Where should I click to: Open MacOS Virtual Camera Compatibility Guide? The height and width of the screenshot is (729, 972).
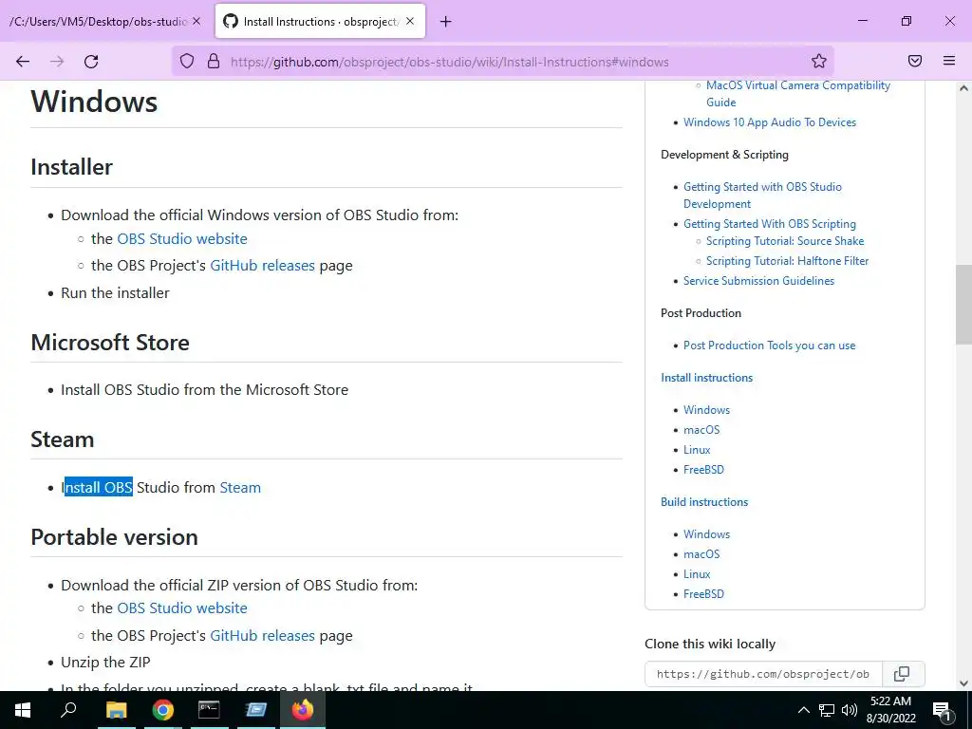pyautogui.click(x=797, y=94)
